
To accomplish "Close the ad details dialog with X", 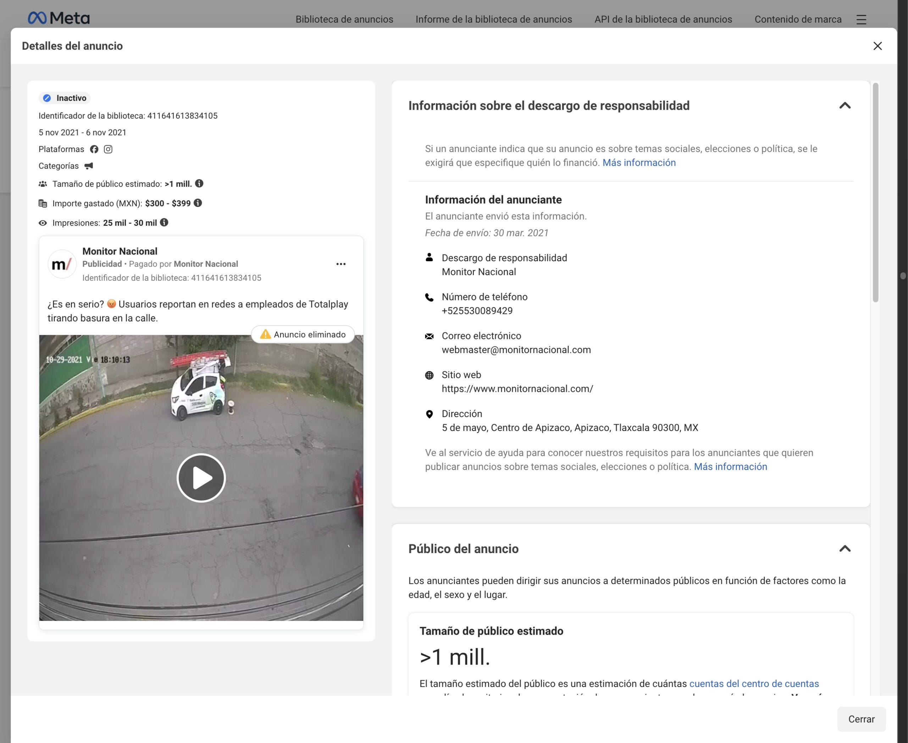I will point(877,46).
